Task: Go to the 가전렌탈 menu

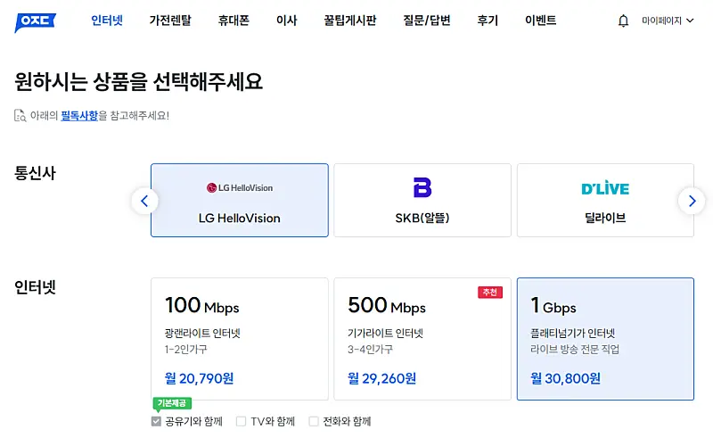Action: [170, 21]
